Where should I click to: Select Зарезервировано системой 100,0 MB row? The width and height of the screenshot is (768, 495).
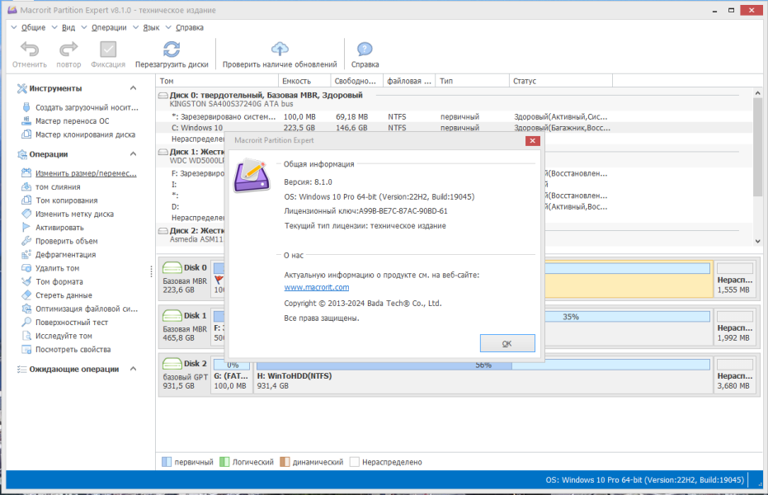coord(455,116)
